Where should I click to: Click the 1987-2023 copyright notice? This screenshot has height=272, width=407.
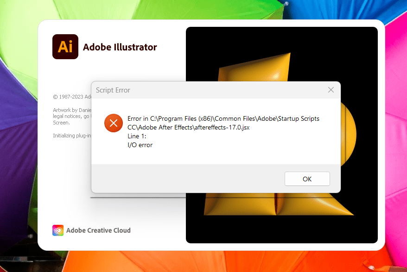[x=72, y=97]
